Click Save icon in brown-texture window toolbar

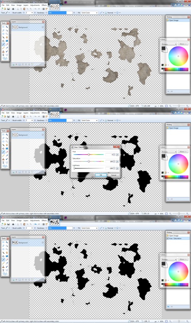8,9
